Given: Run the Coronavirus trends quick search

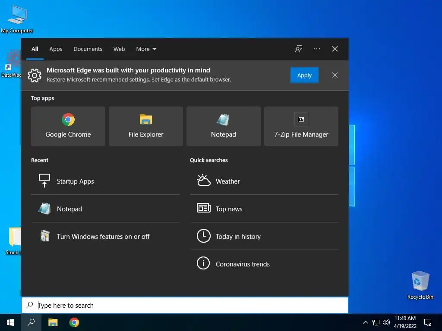Looking at the screenshot, I should (264, 264).
